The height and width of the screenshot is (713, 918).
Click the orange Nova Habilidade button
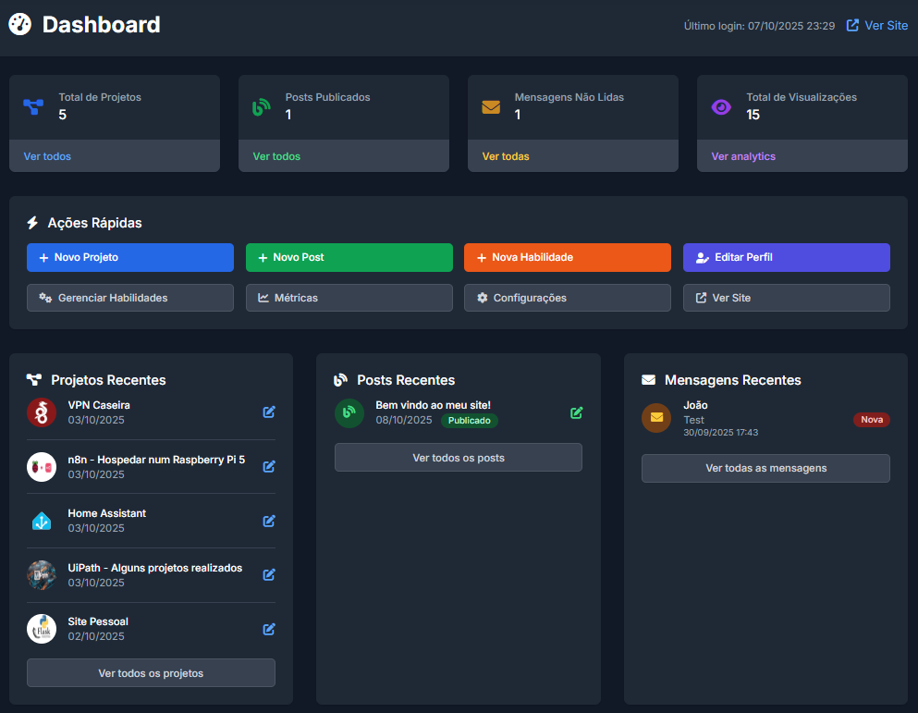click(x=567, y=257)
